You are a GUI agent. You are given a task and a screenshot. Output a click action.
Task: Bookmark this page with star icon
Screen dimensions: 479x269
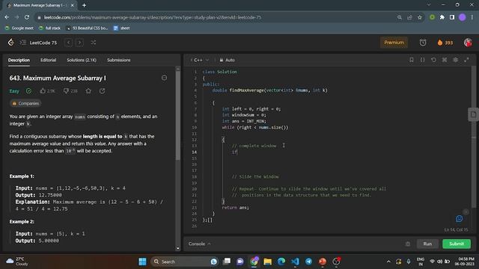420,17
